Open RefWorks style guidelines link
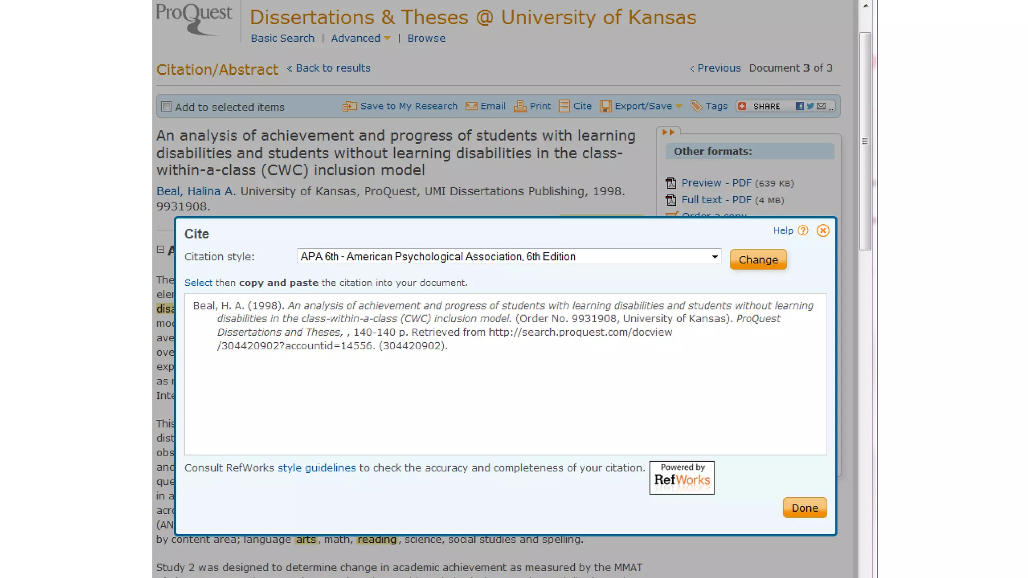Screen dimensions: 1028x578 tap(316, 468)
